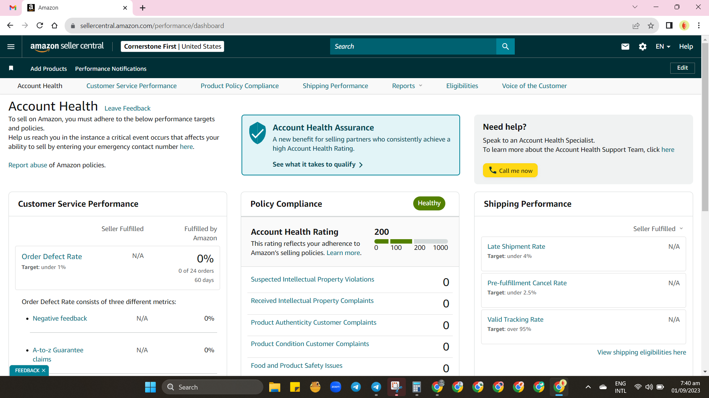
Task: Go back using the browser back arrow
Action: tap(10, 25)
